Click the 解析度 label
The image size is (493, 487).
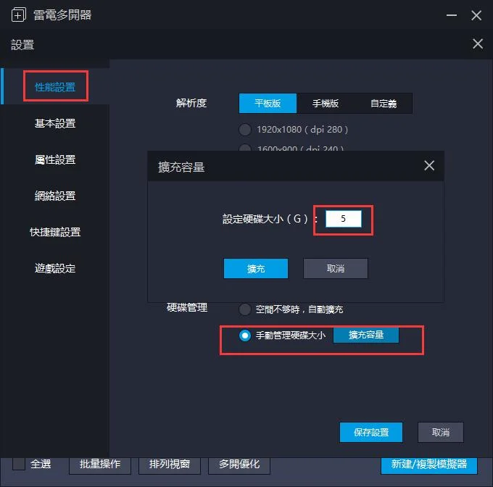tap(191, 103)
